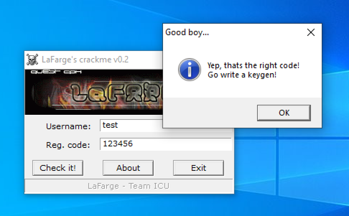Screen dimensions: 349x216
Task: Click the LaFarge flame banner image
Action: point(93,93)
